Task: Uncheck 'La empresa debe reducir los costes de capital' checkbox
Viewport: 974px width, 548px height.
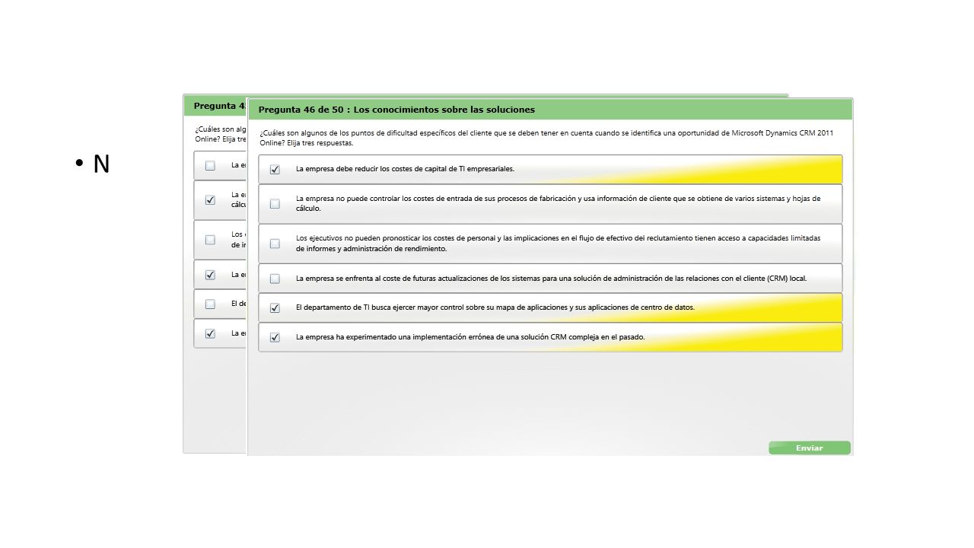Action: [275, 170]
